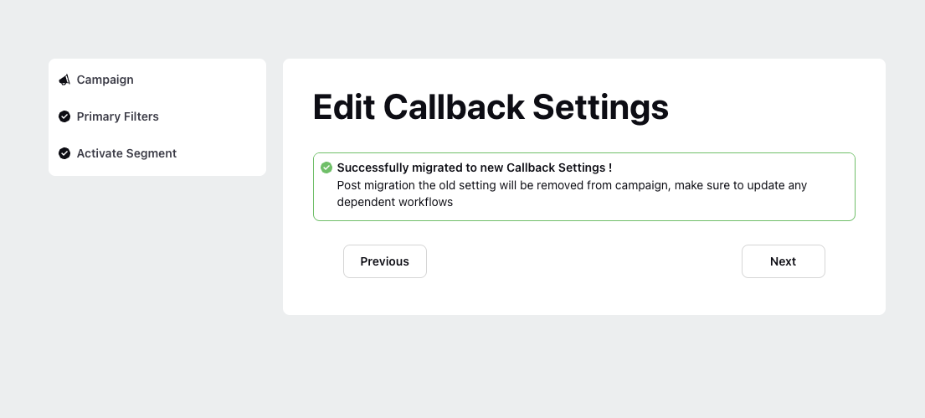The width and height of the screenshot is (925, 418).
Task: Open the Campaign step in sidebar
Action: point(105,80)
